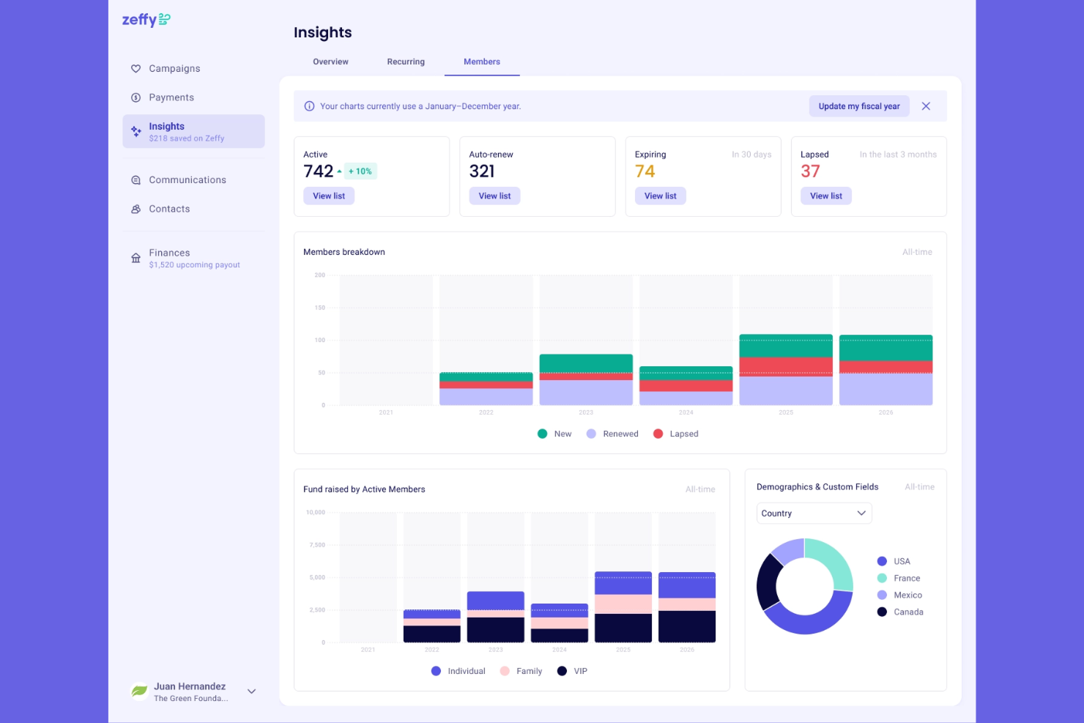The width and height of the screenshot is (1084, 723).
Task: View list of Lapsed members
Action: click(826, 196)
